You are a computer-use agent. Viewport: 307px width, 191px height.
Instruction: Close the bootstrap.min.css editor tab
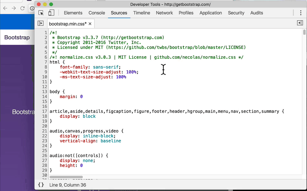click(x=90, y=23)
